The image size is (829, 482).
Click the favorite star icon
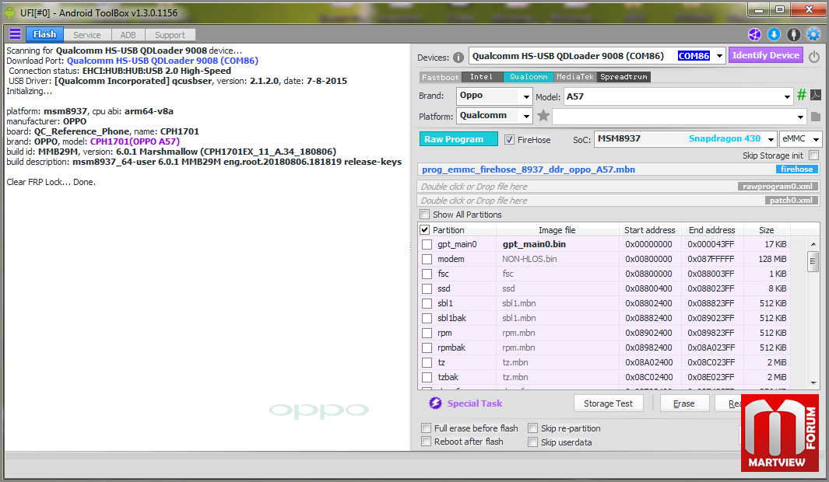click(x=543, y=116)
